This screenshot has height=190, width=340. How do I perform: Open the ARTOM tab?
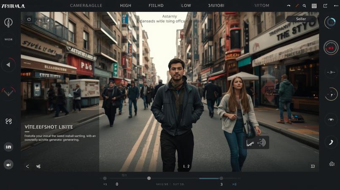point(262,5)
